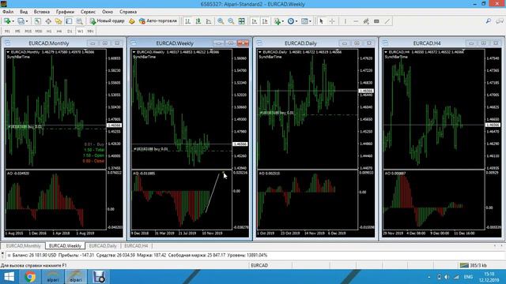
Task: Open the Вид menu
Action: [x=24, y=12]
